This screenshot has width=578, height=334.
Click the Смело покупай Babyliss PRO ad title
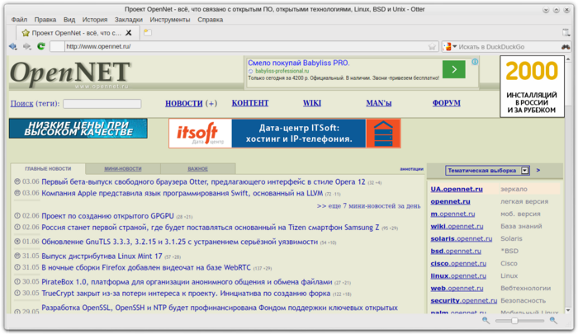[x=299, y=63]
